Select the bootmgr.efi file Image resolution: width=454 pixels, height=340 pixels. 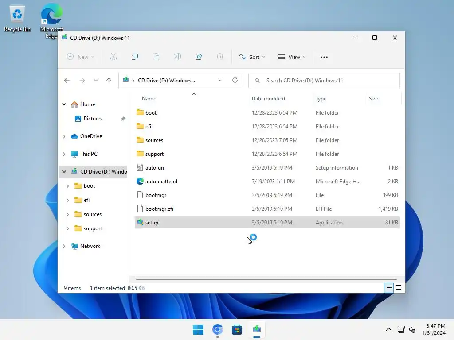click(267, 209)
